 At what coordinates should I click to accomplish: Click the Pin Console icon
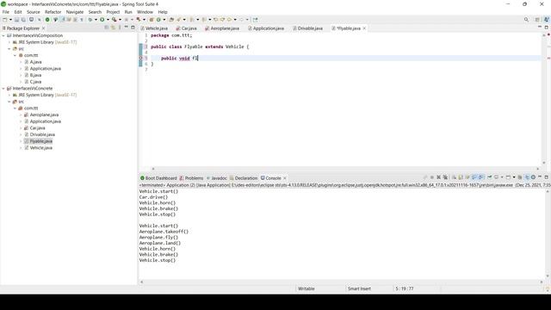pos(490,177)
